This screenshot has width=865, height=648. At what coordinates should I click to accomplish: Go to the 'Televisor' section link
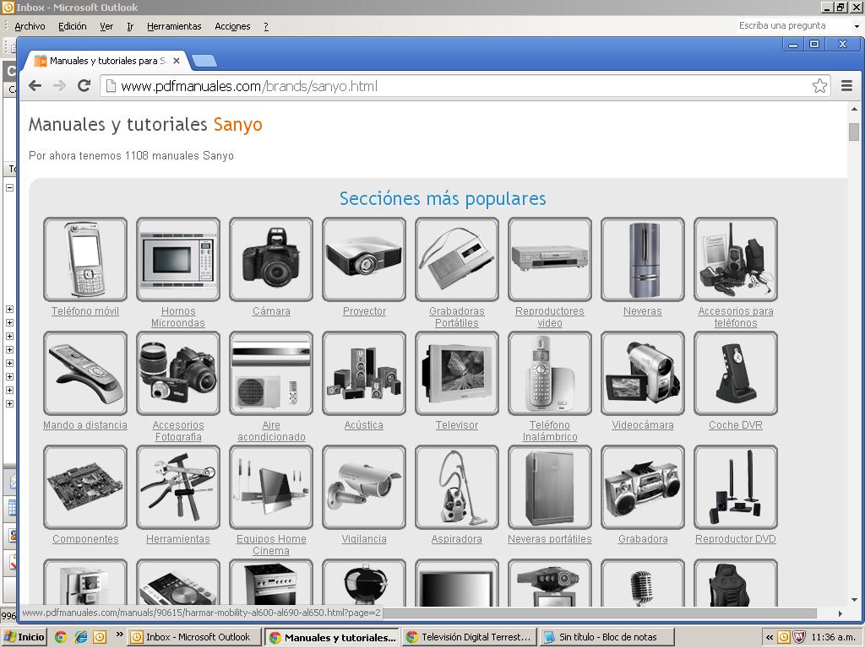(x=457, y=425)
